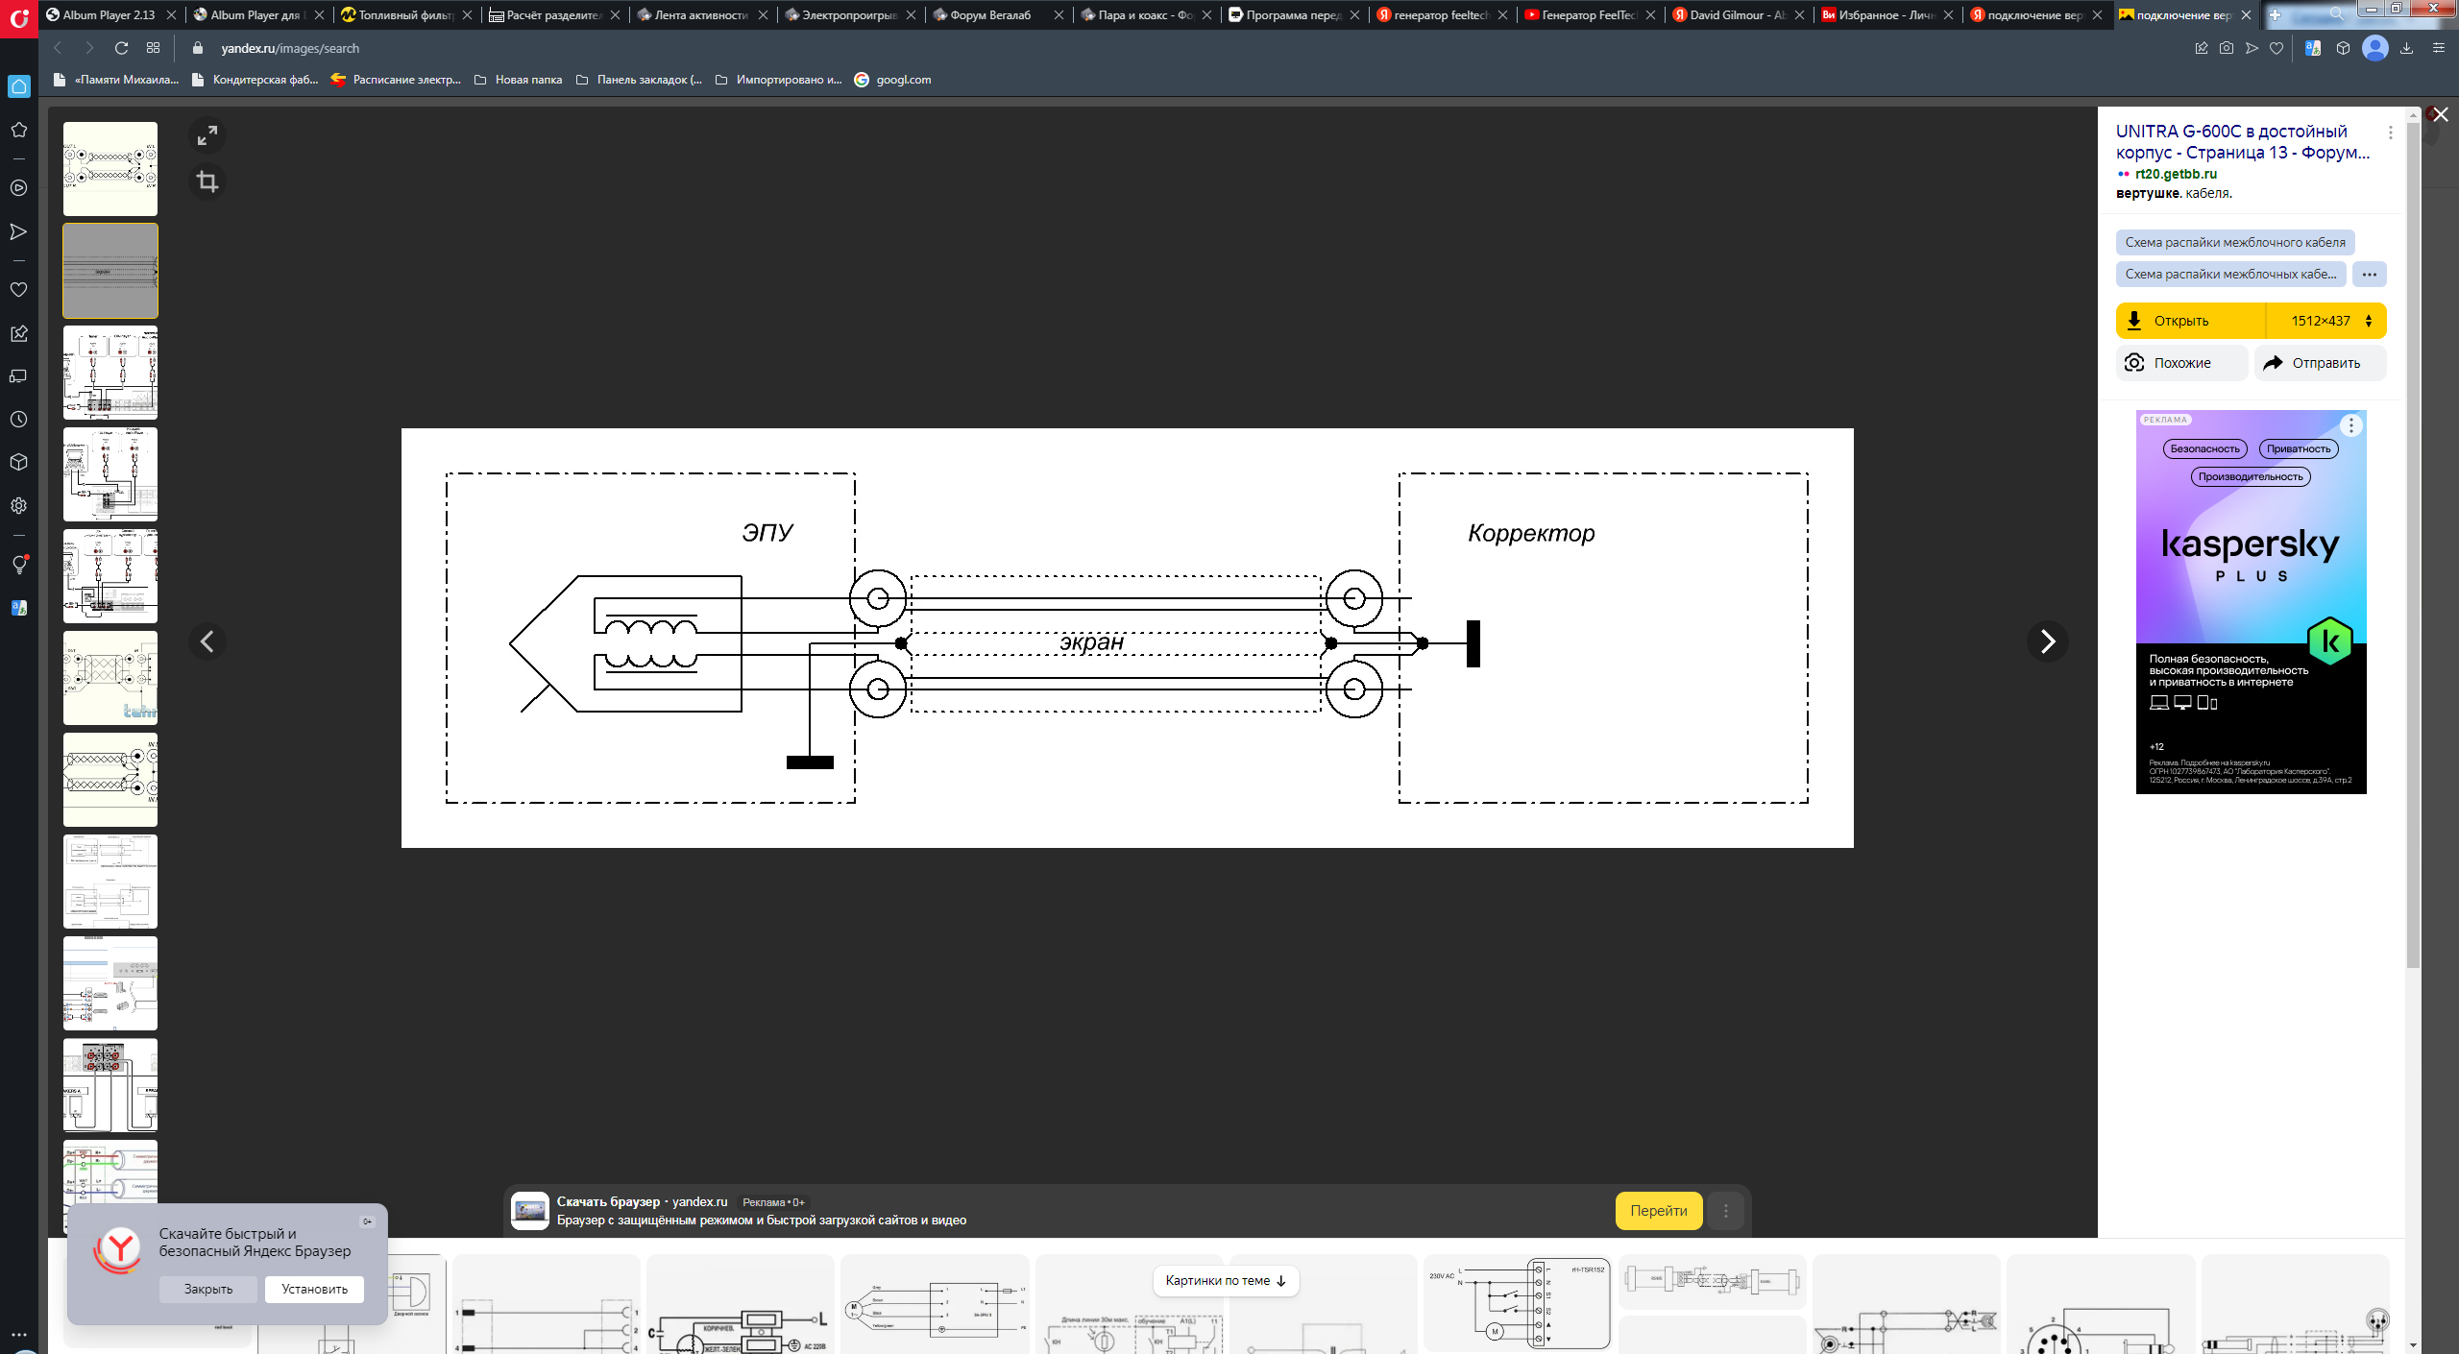Click 'Похожие' similar images button
Viewport: 2459px width, 1354px height.
2181,363
